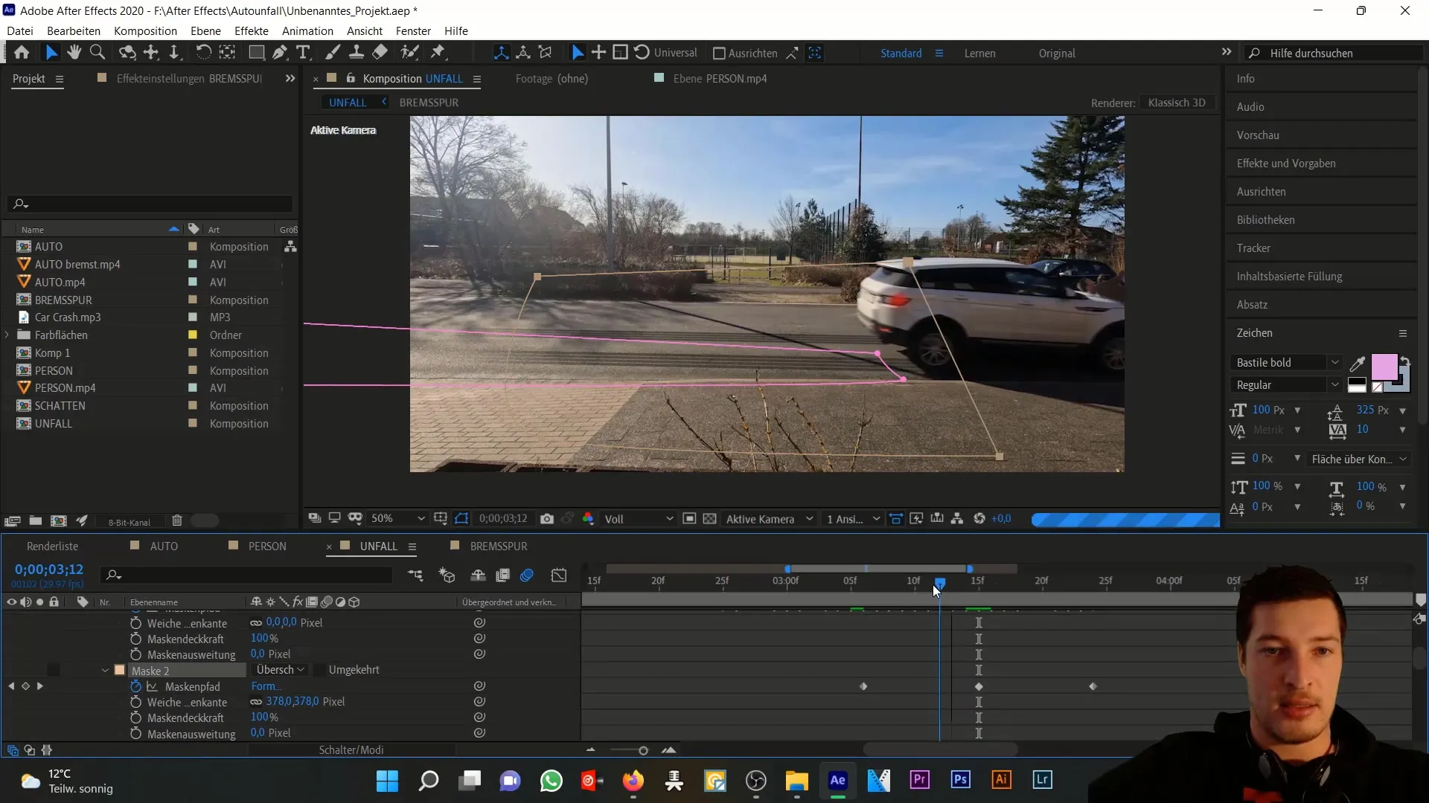
Task: Open the Effekte und Vorgaben panel
Action: click(1285, 164)
